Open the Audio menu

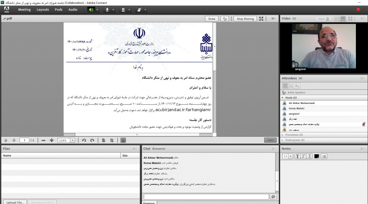click(x=73, y=9)
